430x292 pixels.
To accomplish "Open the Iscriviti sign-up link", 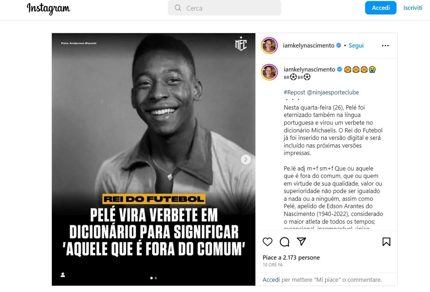I will coord(413,8).
